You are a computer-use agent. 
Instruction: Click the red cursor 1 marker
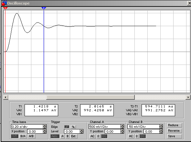[5, 8]
